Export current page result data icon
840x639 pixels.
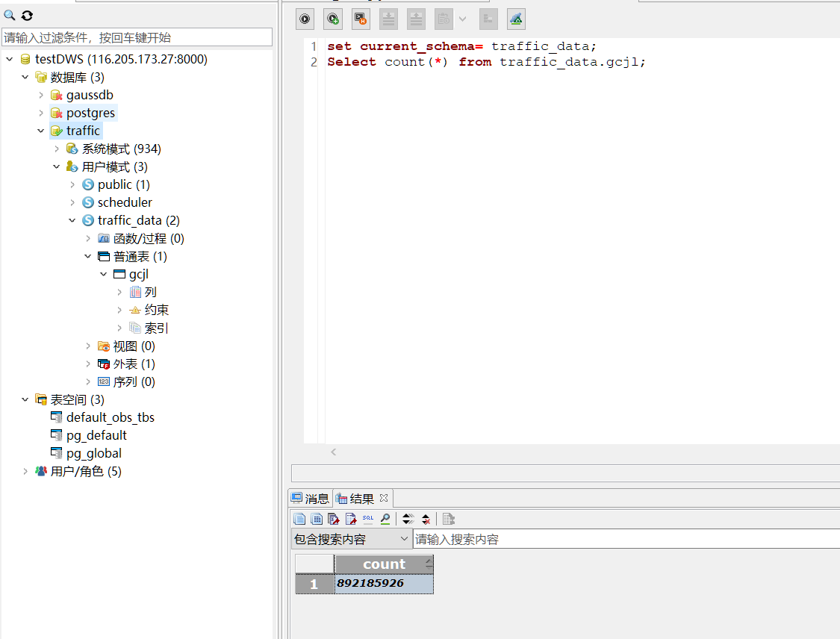pos(351,519)
